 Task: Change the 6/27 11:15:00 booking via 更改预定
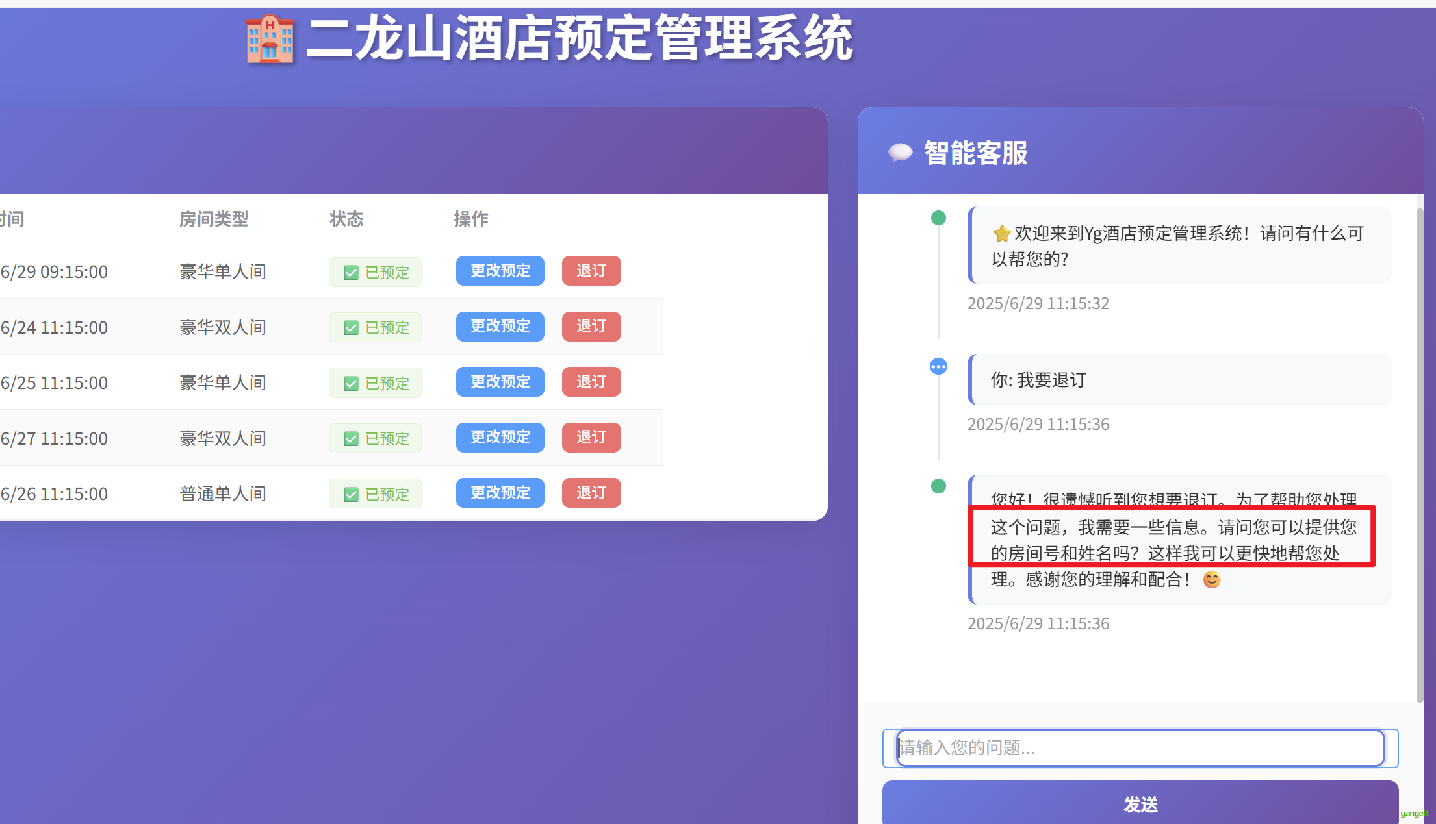pos(500,437)
